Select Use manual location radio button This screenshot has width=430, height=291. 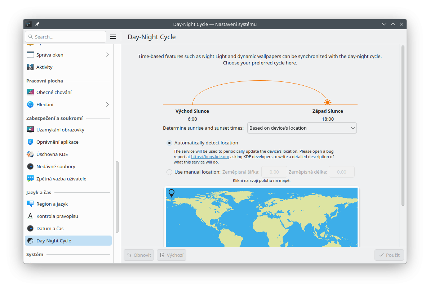[169, 172]
